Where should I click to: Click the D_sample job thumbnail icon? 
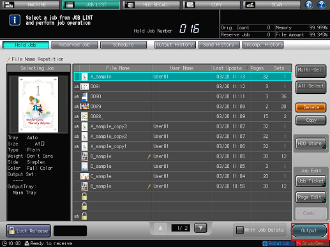[x=84, y=167]
